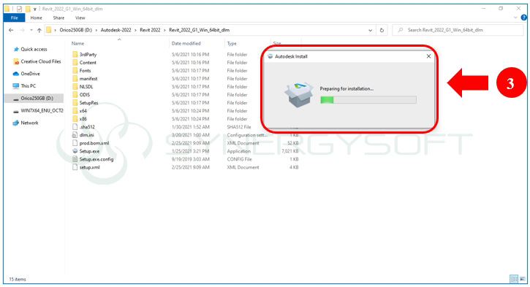
Task: Select the 3rdParty folder icon
Action: click(x=75, y=54)
